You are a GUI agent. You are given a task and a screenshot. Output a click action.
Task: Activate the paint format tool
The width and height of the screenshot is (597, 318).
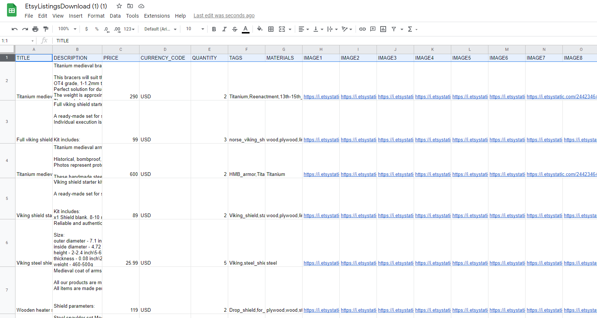click(x=46, y=29)
